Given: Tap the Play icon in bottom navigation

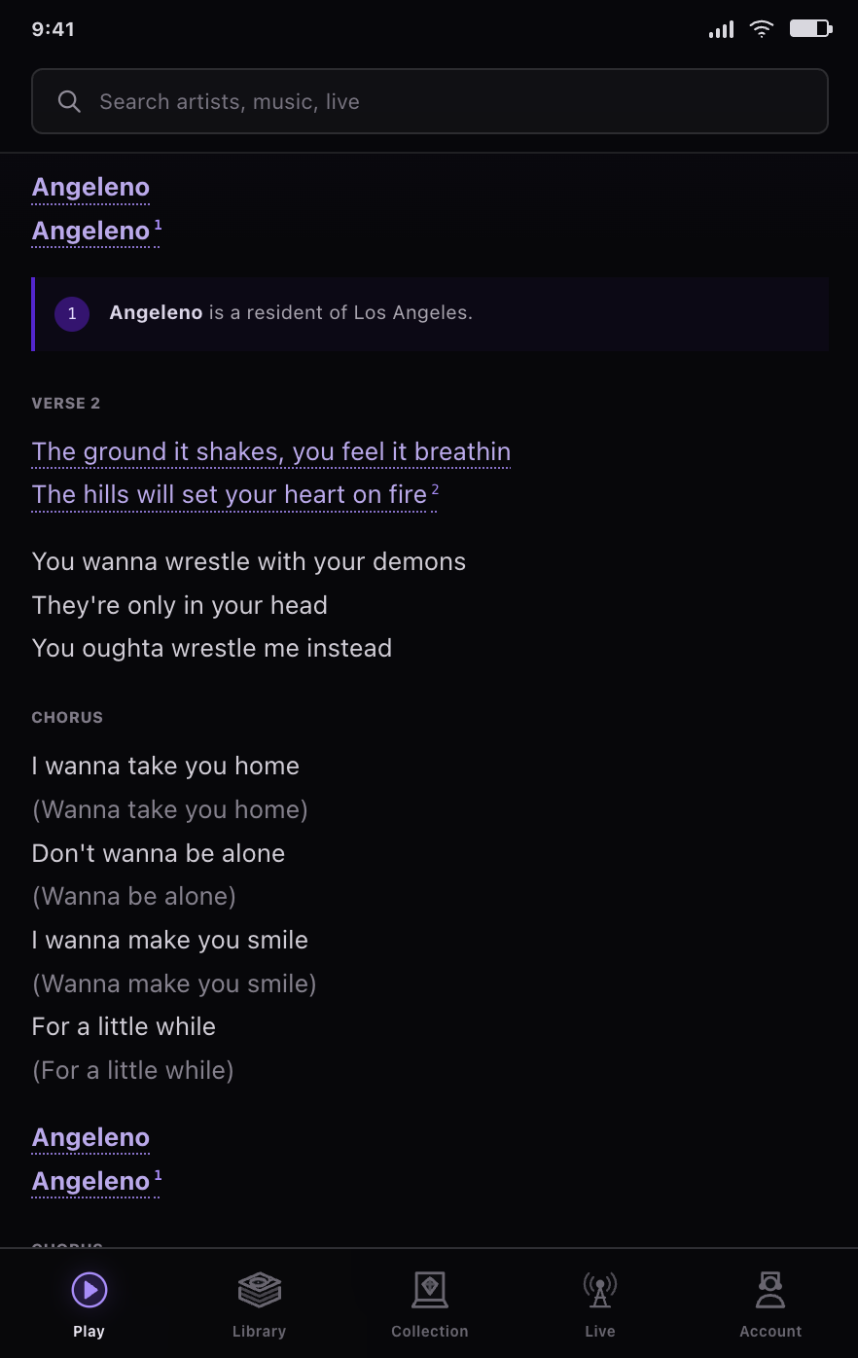Looking at the screenshot, I should point(89,1290).
